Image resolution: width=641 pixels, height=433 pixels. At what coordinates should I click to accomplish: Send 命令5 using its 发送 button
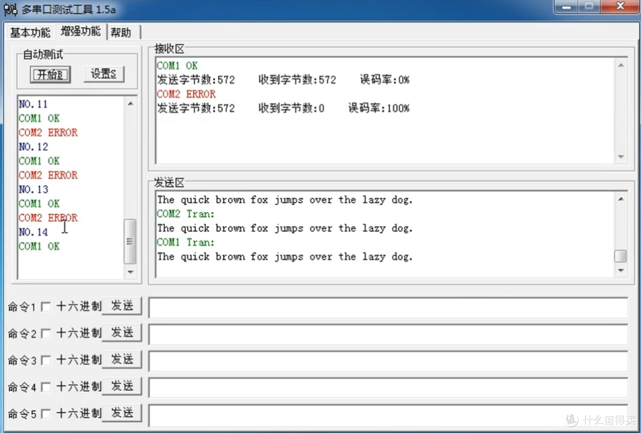click(122, 413)
